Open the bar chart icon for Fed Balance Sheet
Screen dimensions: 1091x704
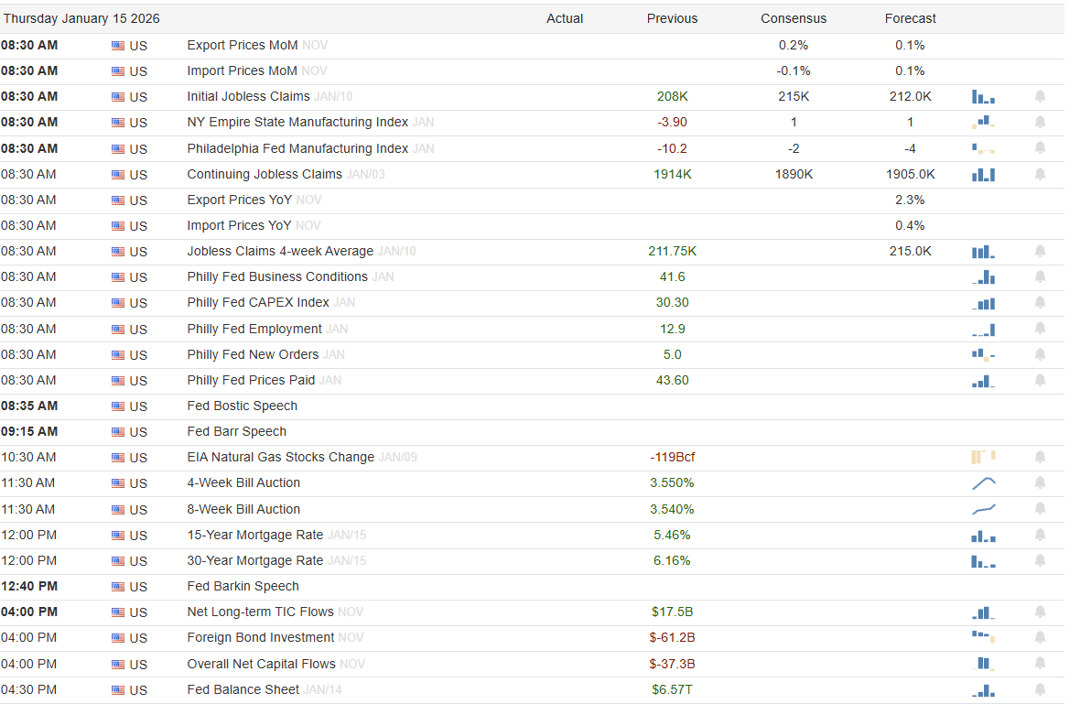coord(983,689)
